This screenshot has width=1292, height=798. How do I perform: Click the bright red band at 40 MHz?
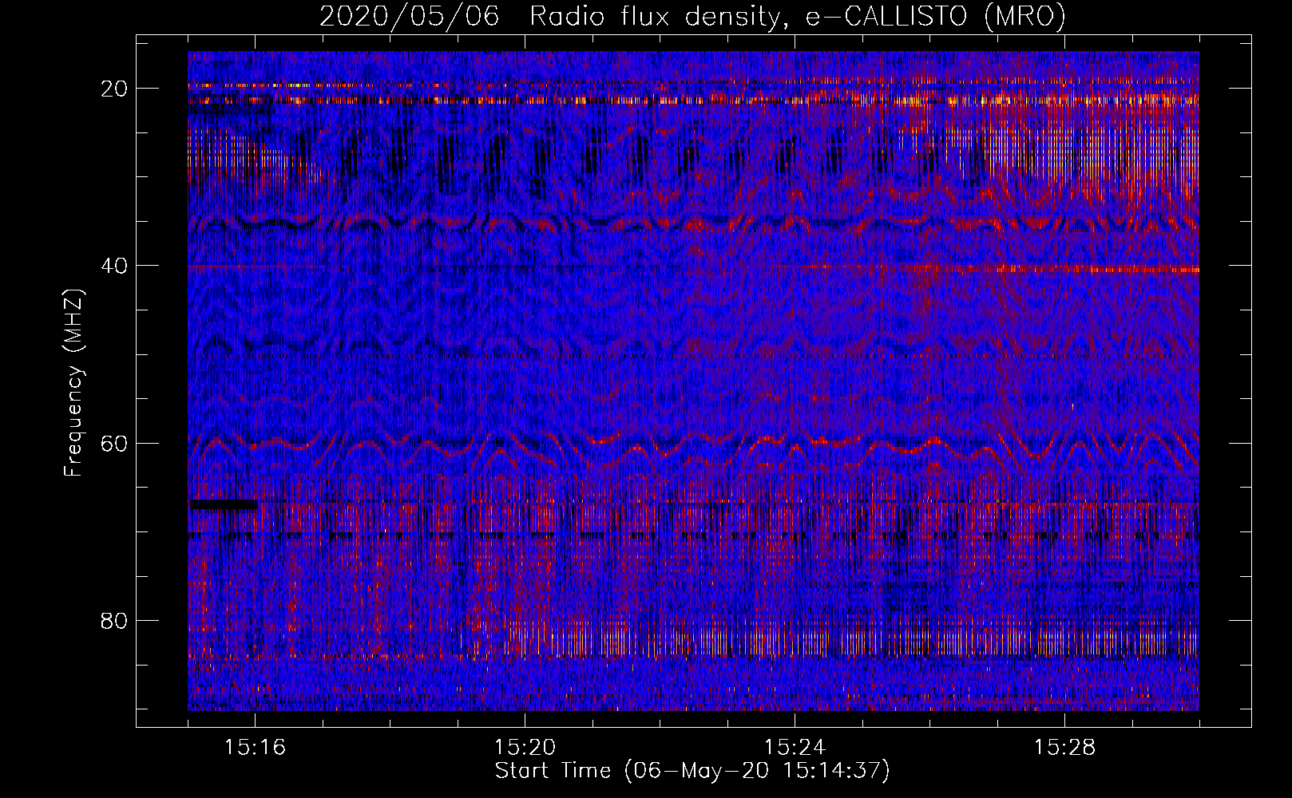tap(1038, 270)
